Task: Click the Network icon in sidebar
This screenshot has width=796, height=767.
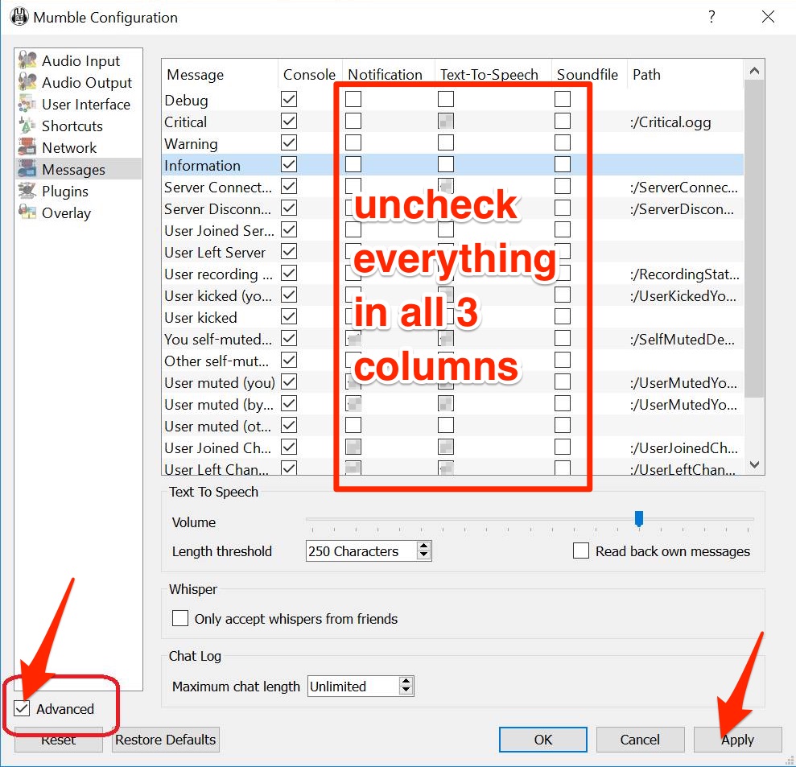Action: [27, 147]
